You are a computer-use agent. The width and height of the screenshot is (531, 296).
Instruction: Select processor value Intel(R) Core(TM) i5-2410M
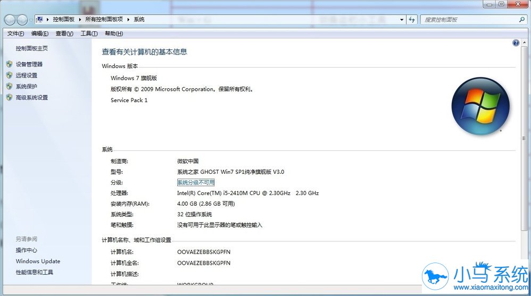pos(248,193)
